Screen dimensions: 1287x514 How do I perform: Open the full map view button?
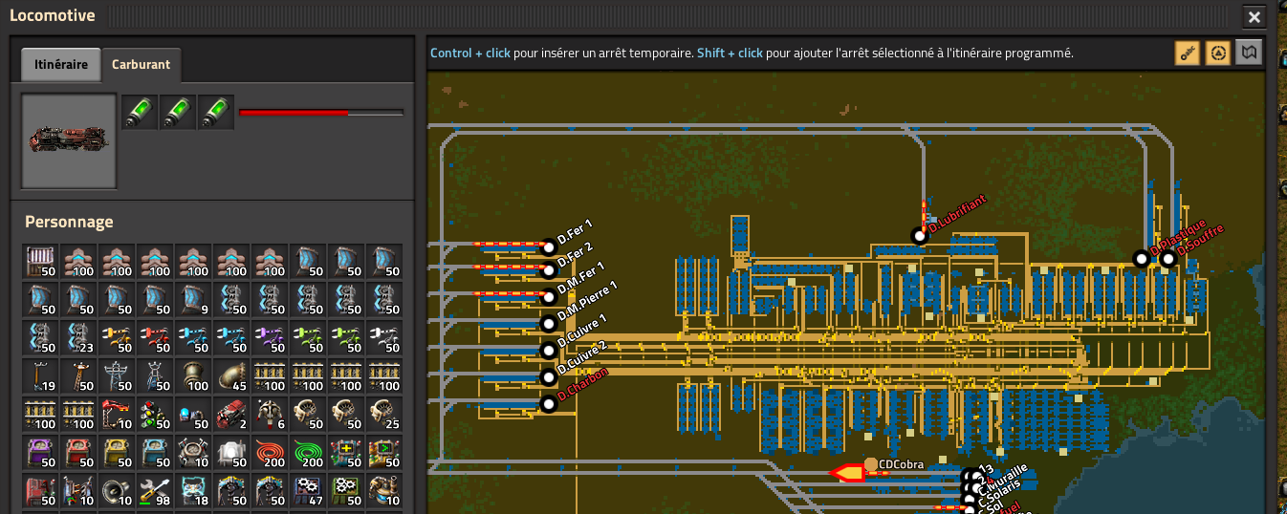pyautogui.click(x=1247, y=53)
